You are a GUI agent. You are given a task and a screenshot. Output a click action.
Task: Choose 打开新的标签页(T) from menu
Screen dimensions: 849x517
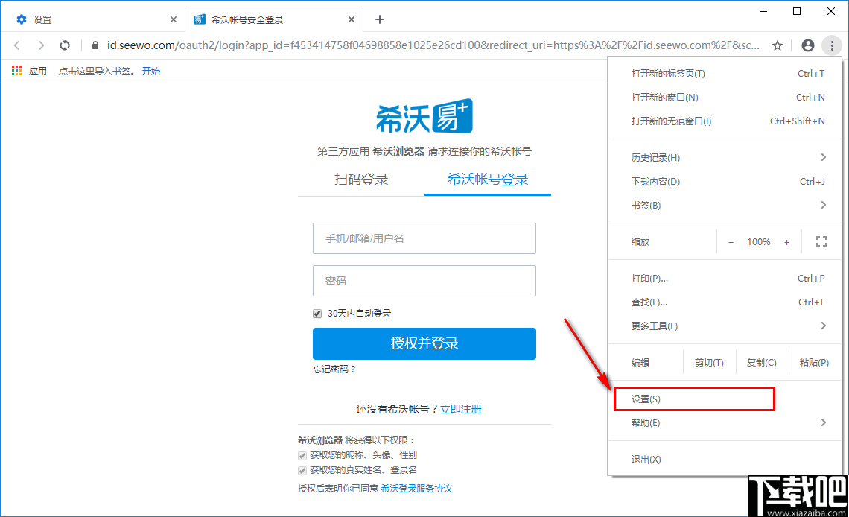725,74
